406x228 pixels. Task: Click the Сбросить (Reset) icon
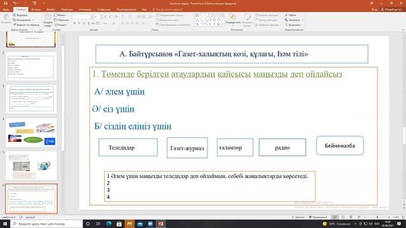[55, 20]
